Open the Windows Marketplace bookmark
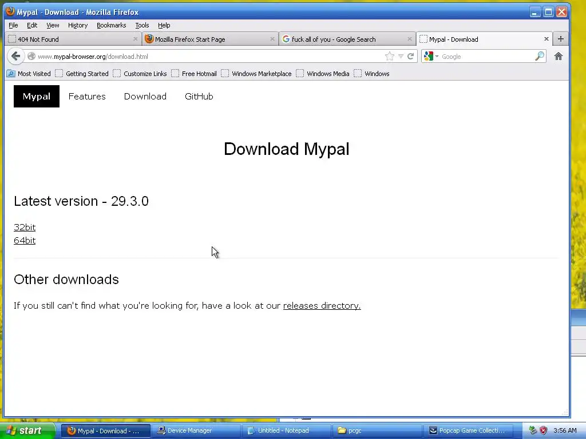 coord(256,74)
